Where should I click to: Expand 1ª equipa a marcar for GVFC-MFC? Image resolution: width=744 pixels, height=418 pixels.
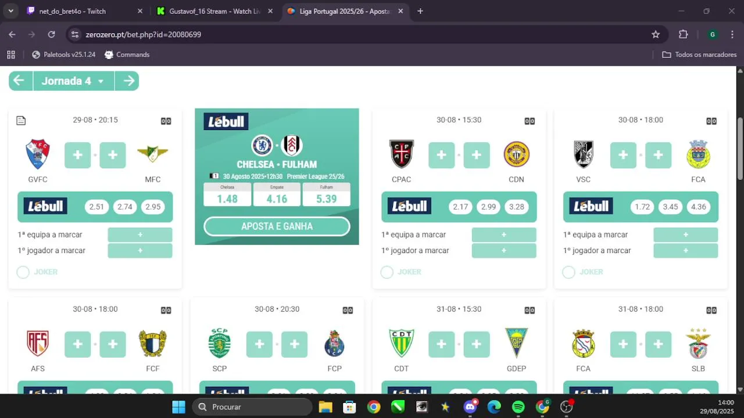pos(140,235)
